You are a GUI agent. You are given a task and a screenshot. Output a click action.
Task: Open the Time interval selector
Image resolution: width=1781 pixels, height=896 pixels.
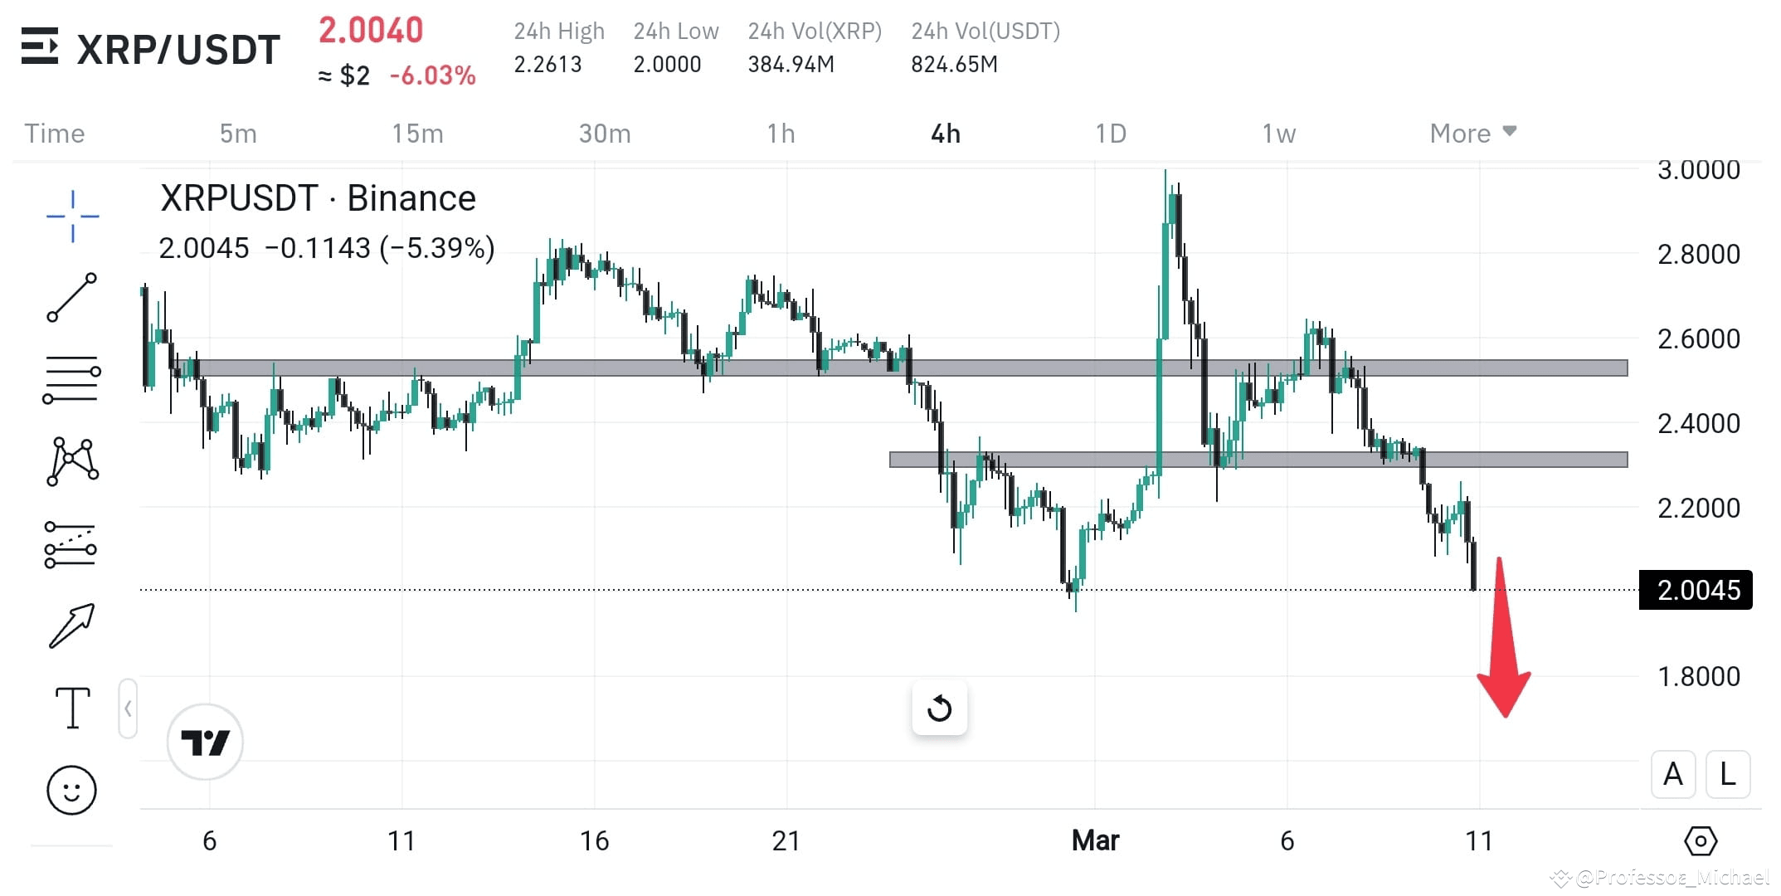pos(54,133)
